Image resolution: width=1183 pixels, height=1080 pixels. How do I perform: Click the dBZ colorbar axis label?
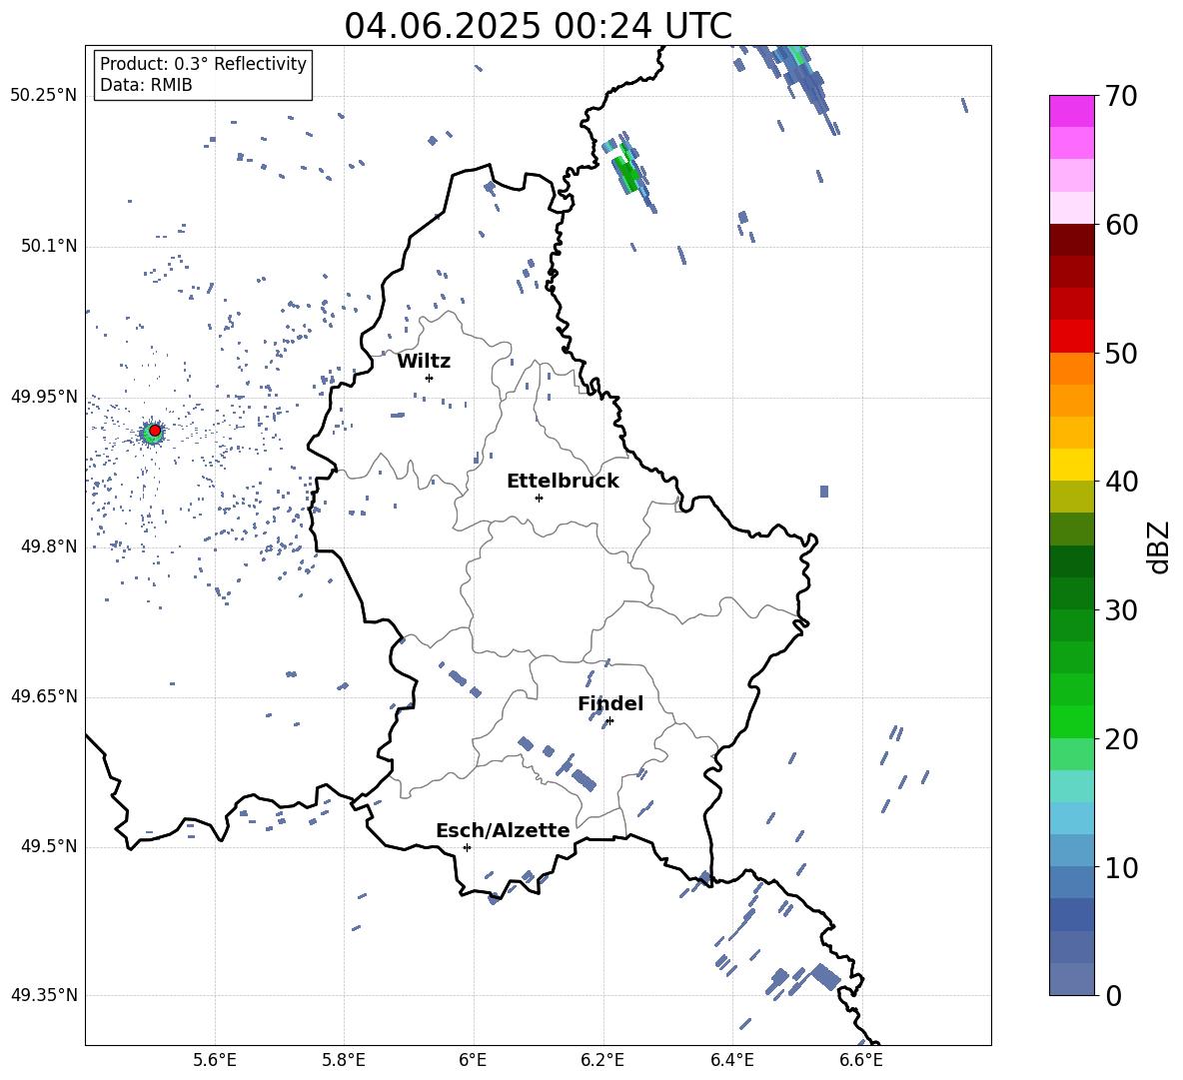pyautogui.click(x=1160, y=546)
